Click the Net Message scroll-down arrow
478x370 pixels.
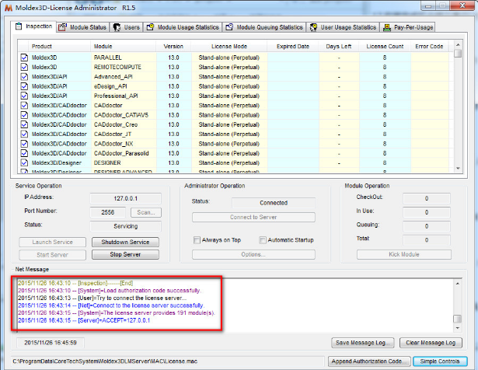click(457, 328)
